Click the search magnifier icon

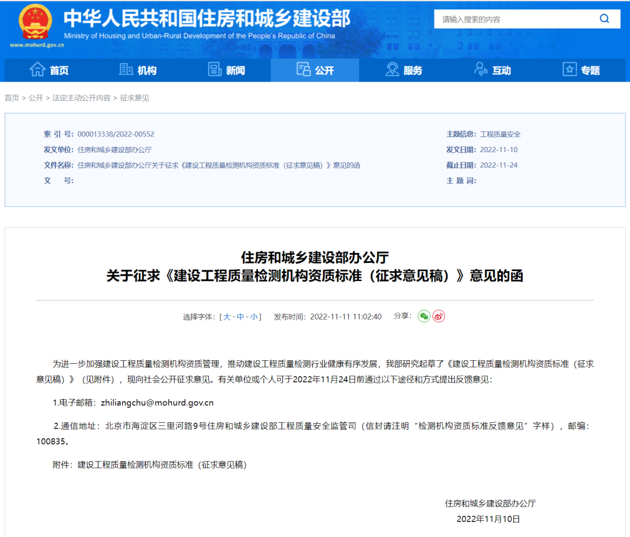[x=604, y=19]
